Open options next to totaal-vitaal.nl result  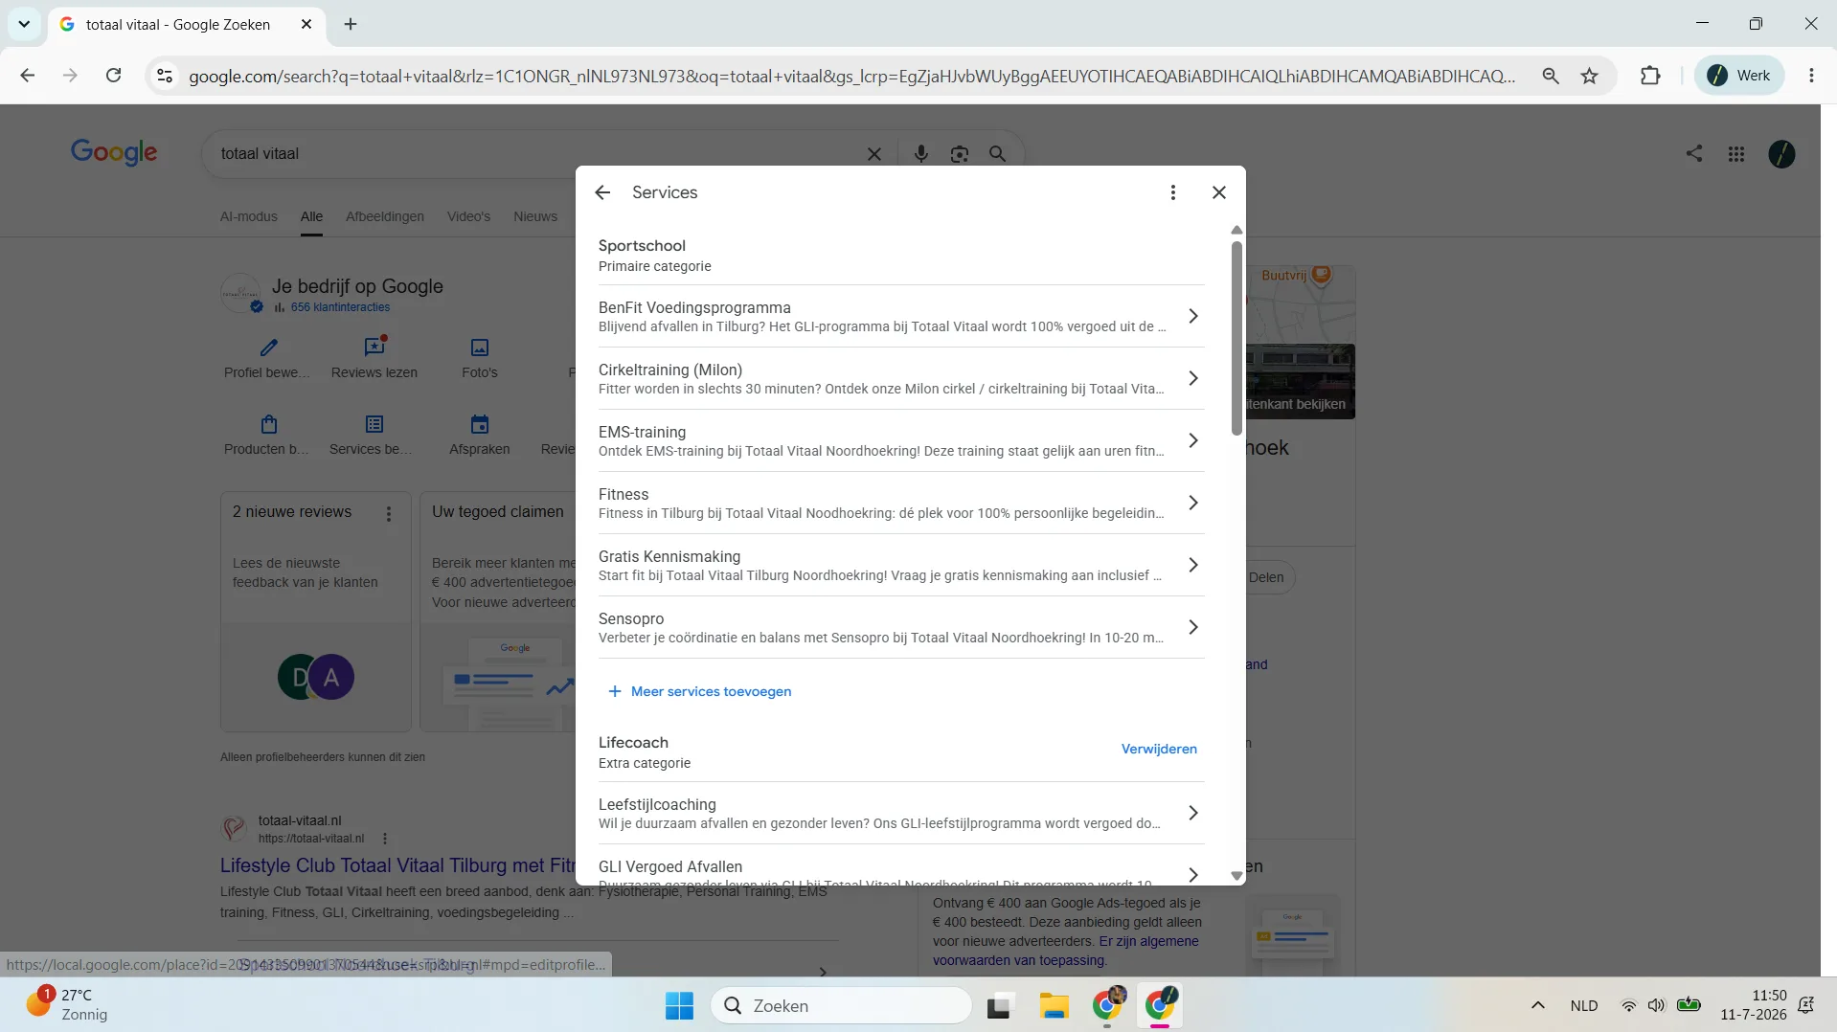(x=385, y=839)
